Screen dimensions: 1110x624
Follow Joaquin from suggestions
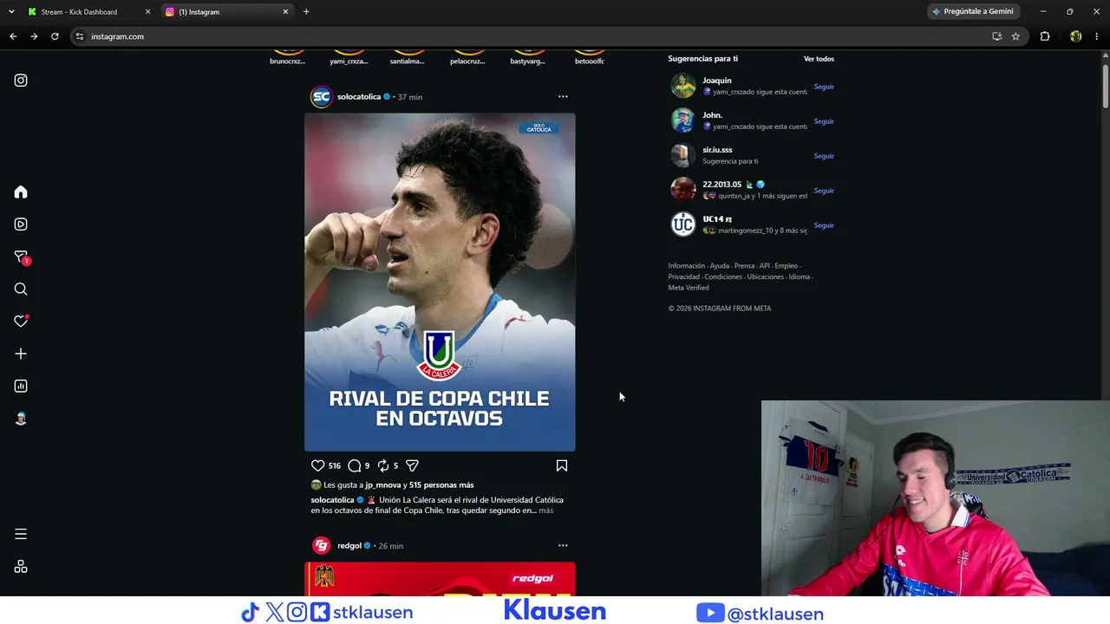(x=824, y=87)
